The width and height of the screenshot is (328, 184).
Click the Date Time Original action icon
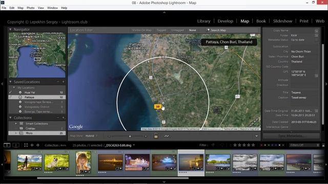pyautogui.click(x=317, y=111)
